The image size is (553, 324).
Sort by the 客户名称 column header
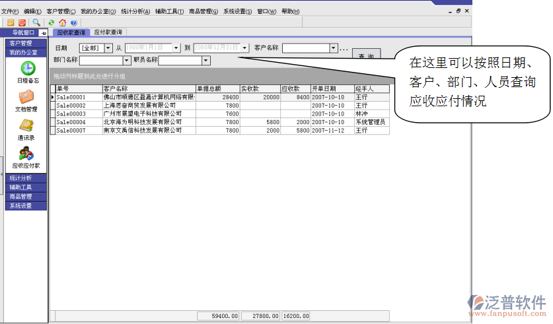coord(149,88)
